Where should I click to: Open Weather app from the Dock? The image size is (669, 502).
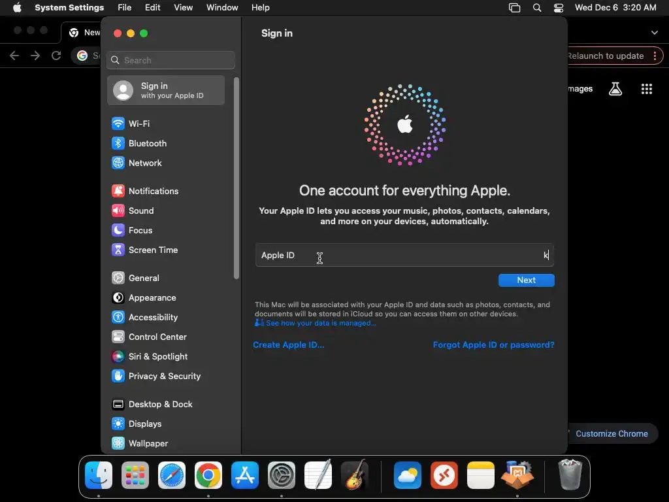[408, 475]
